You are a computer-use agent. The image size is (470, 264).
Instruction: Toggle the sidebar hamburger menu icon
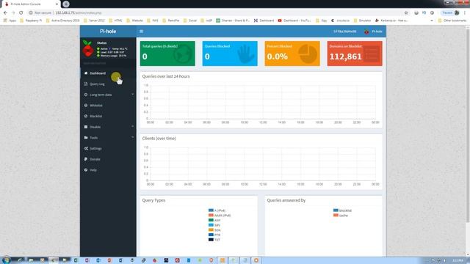coord(141,31)
